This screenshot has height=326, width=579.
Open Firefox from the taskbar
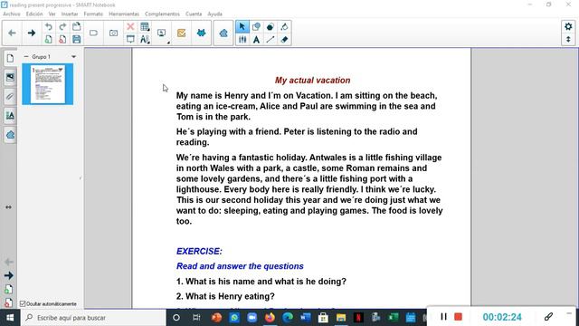click(x=270, y=318)
